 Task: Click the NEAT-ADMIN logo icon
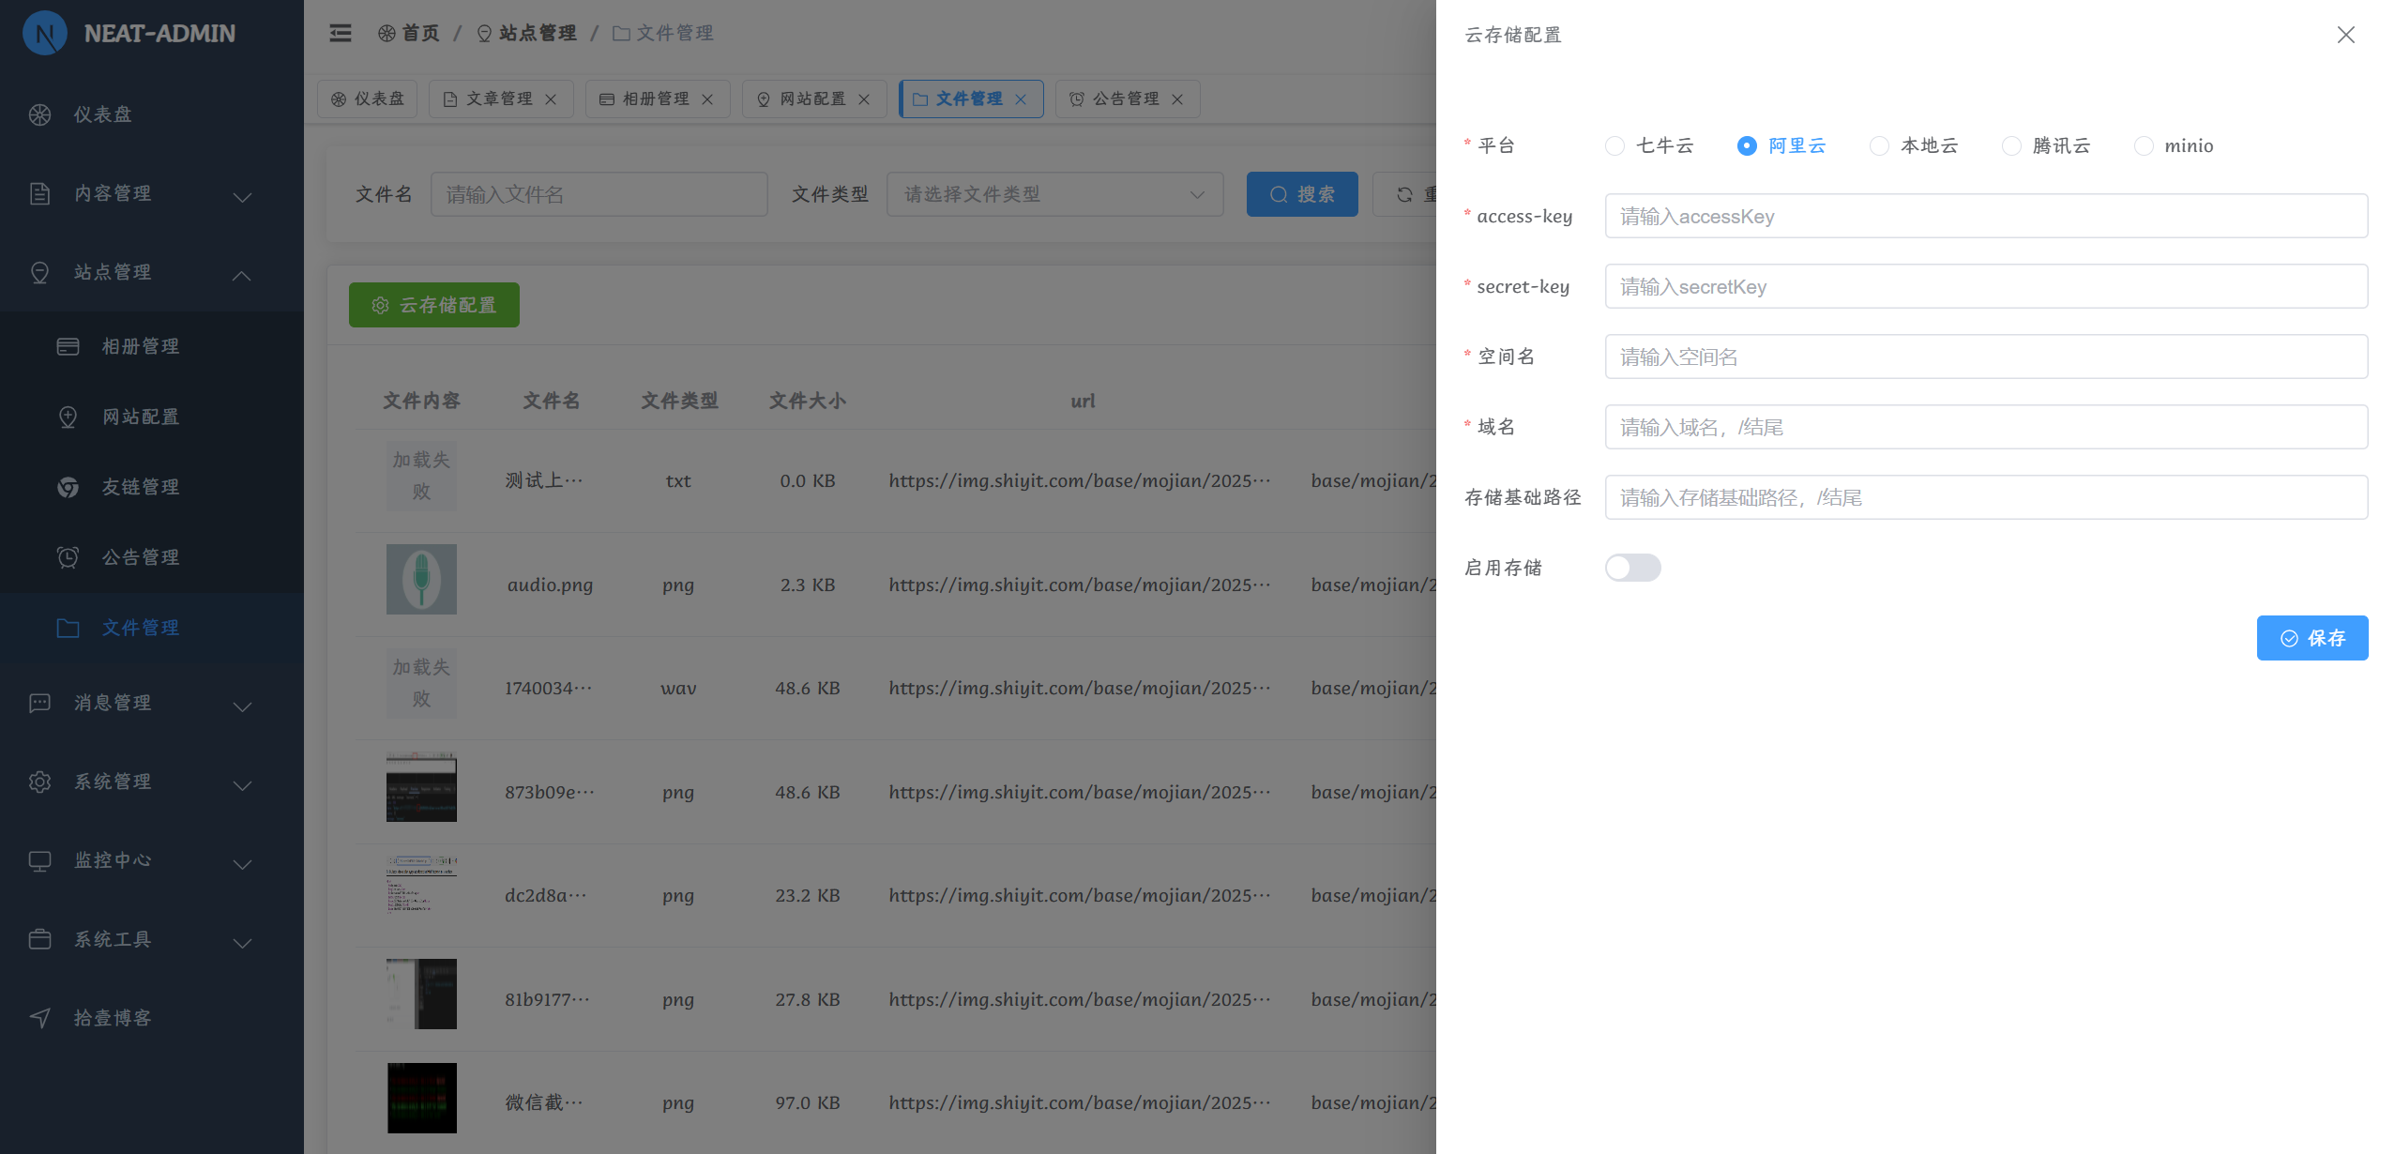(x=44, y=34)
